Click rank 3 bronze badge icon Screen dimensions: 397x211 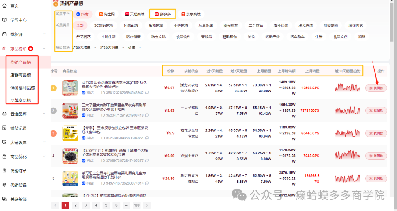53,133
